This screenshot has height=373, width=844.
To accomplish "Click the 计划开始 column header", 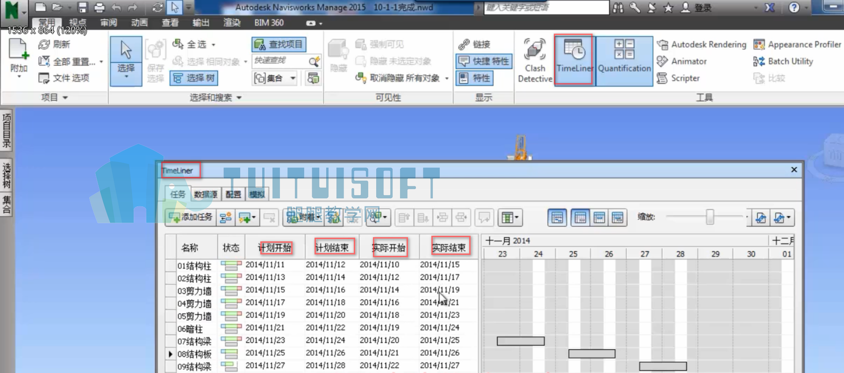I will [275, 247].
